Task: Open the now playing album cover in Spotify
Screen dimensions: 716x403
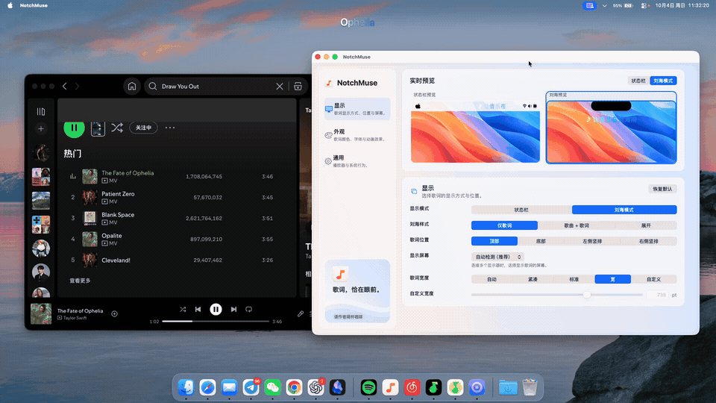Action: point(40,314)
